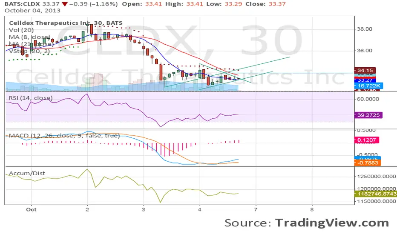Click the MA (21, close) indicator label
This screenshot has height=234, width=397.
[x=31, y=44]
